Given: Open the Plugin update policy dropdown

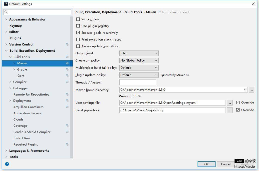Looking at the screenshot, I should [139, 75].
